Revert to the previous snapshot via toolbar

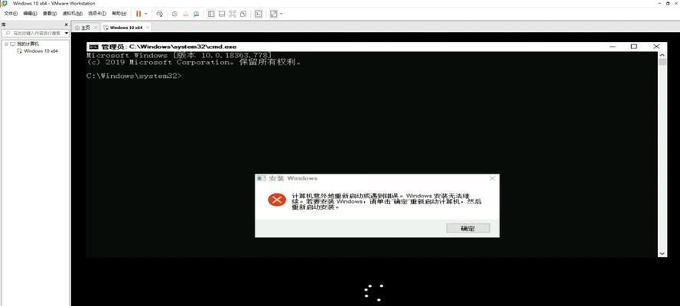click(186, 14)
